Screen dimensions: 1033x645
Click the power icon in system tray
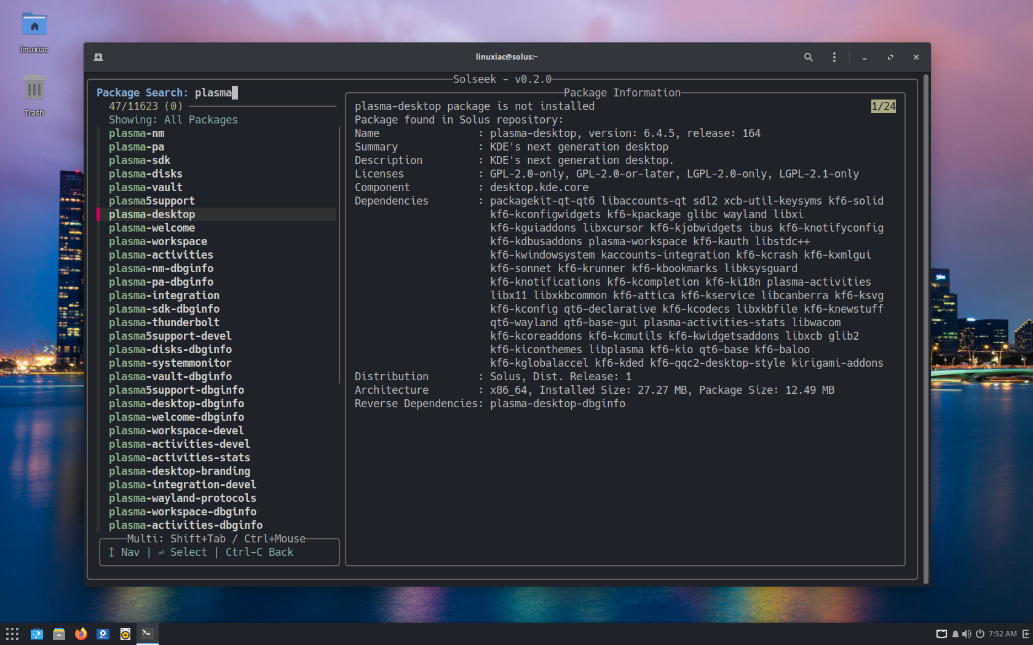980,634
